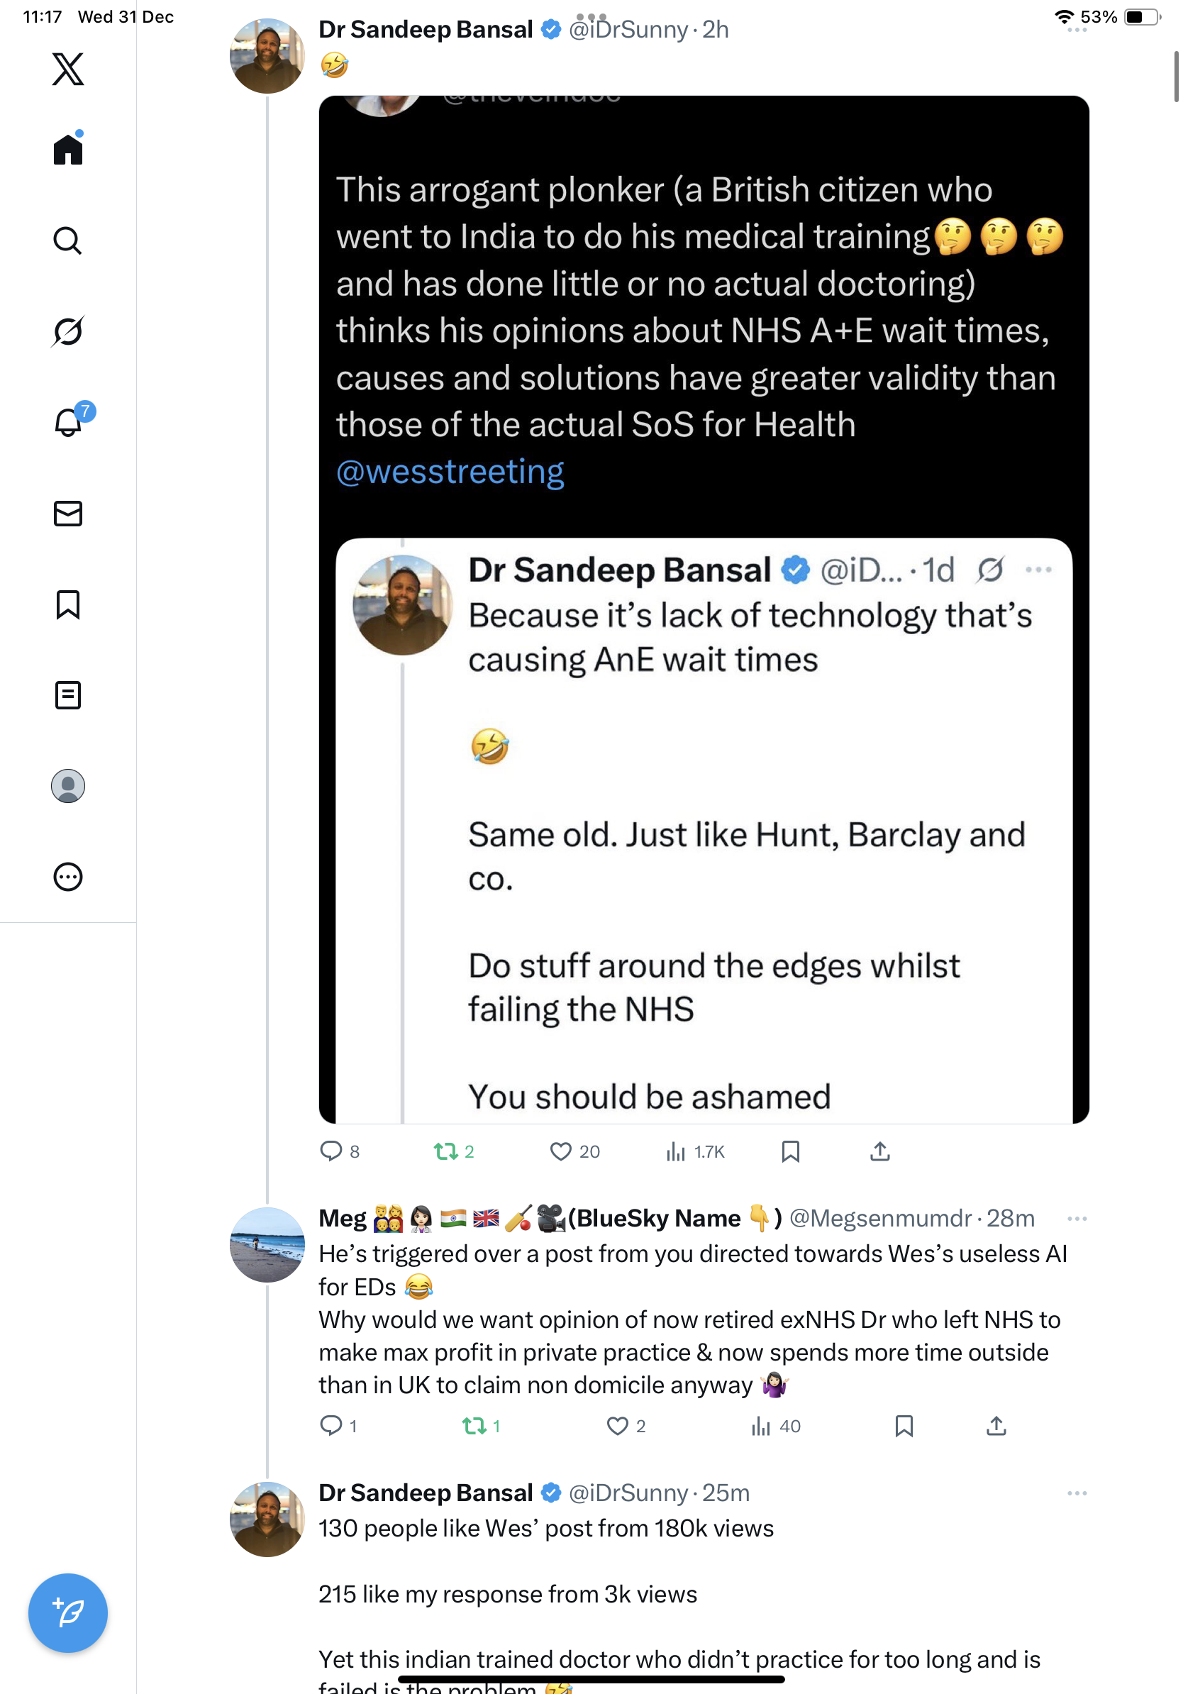Open Bookmarks in the sidebar
1183x1694 pixels.
click(x=68, y=604)
